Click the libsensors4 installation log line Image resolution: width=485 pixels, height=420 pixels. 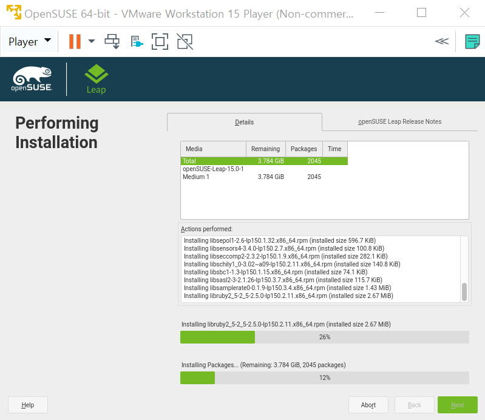click(x=284, y=248)
